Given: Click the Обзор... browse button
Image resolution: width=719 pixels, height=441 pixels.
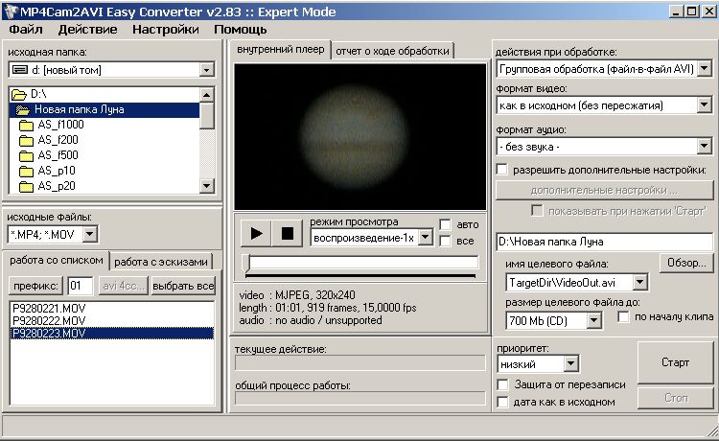Looking at the screenshot, I should (x=685, y=263).
